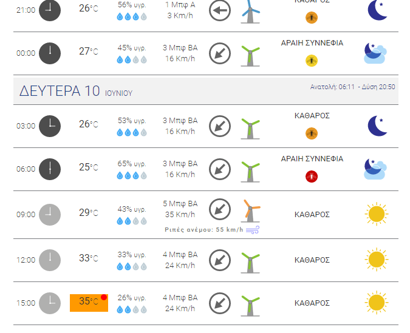410x333 pixels.
Task: Click the orange mosquito icon at 03:00
Action: click(x=312, y=133)
